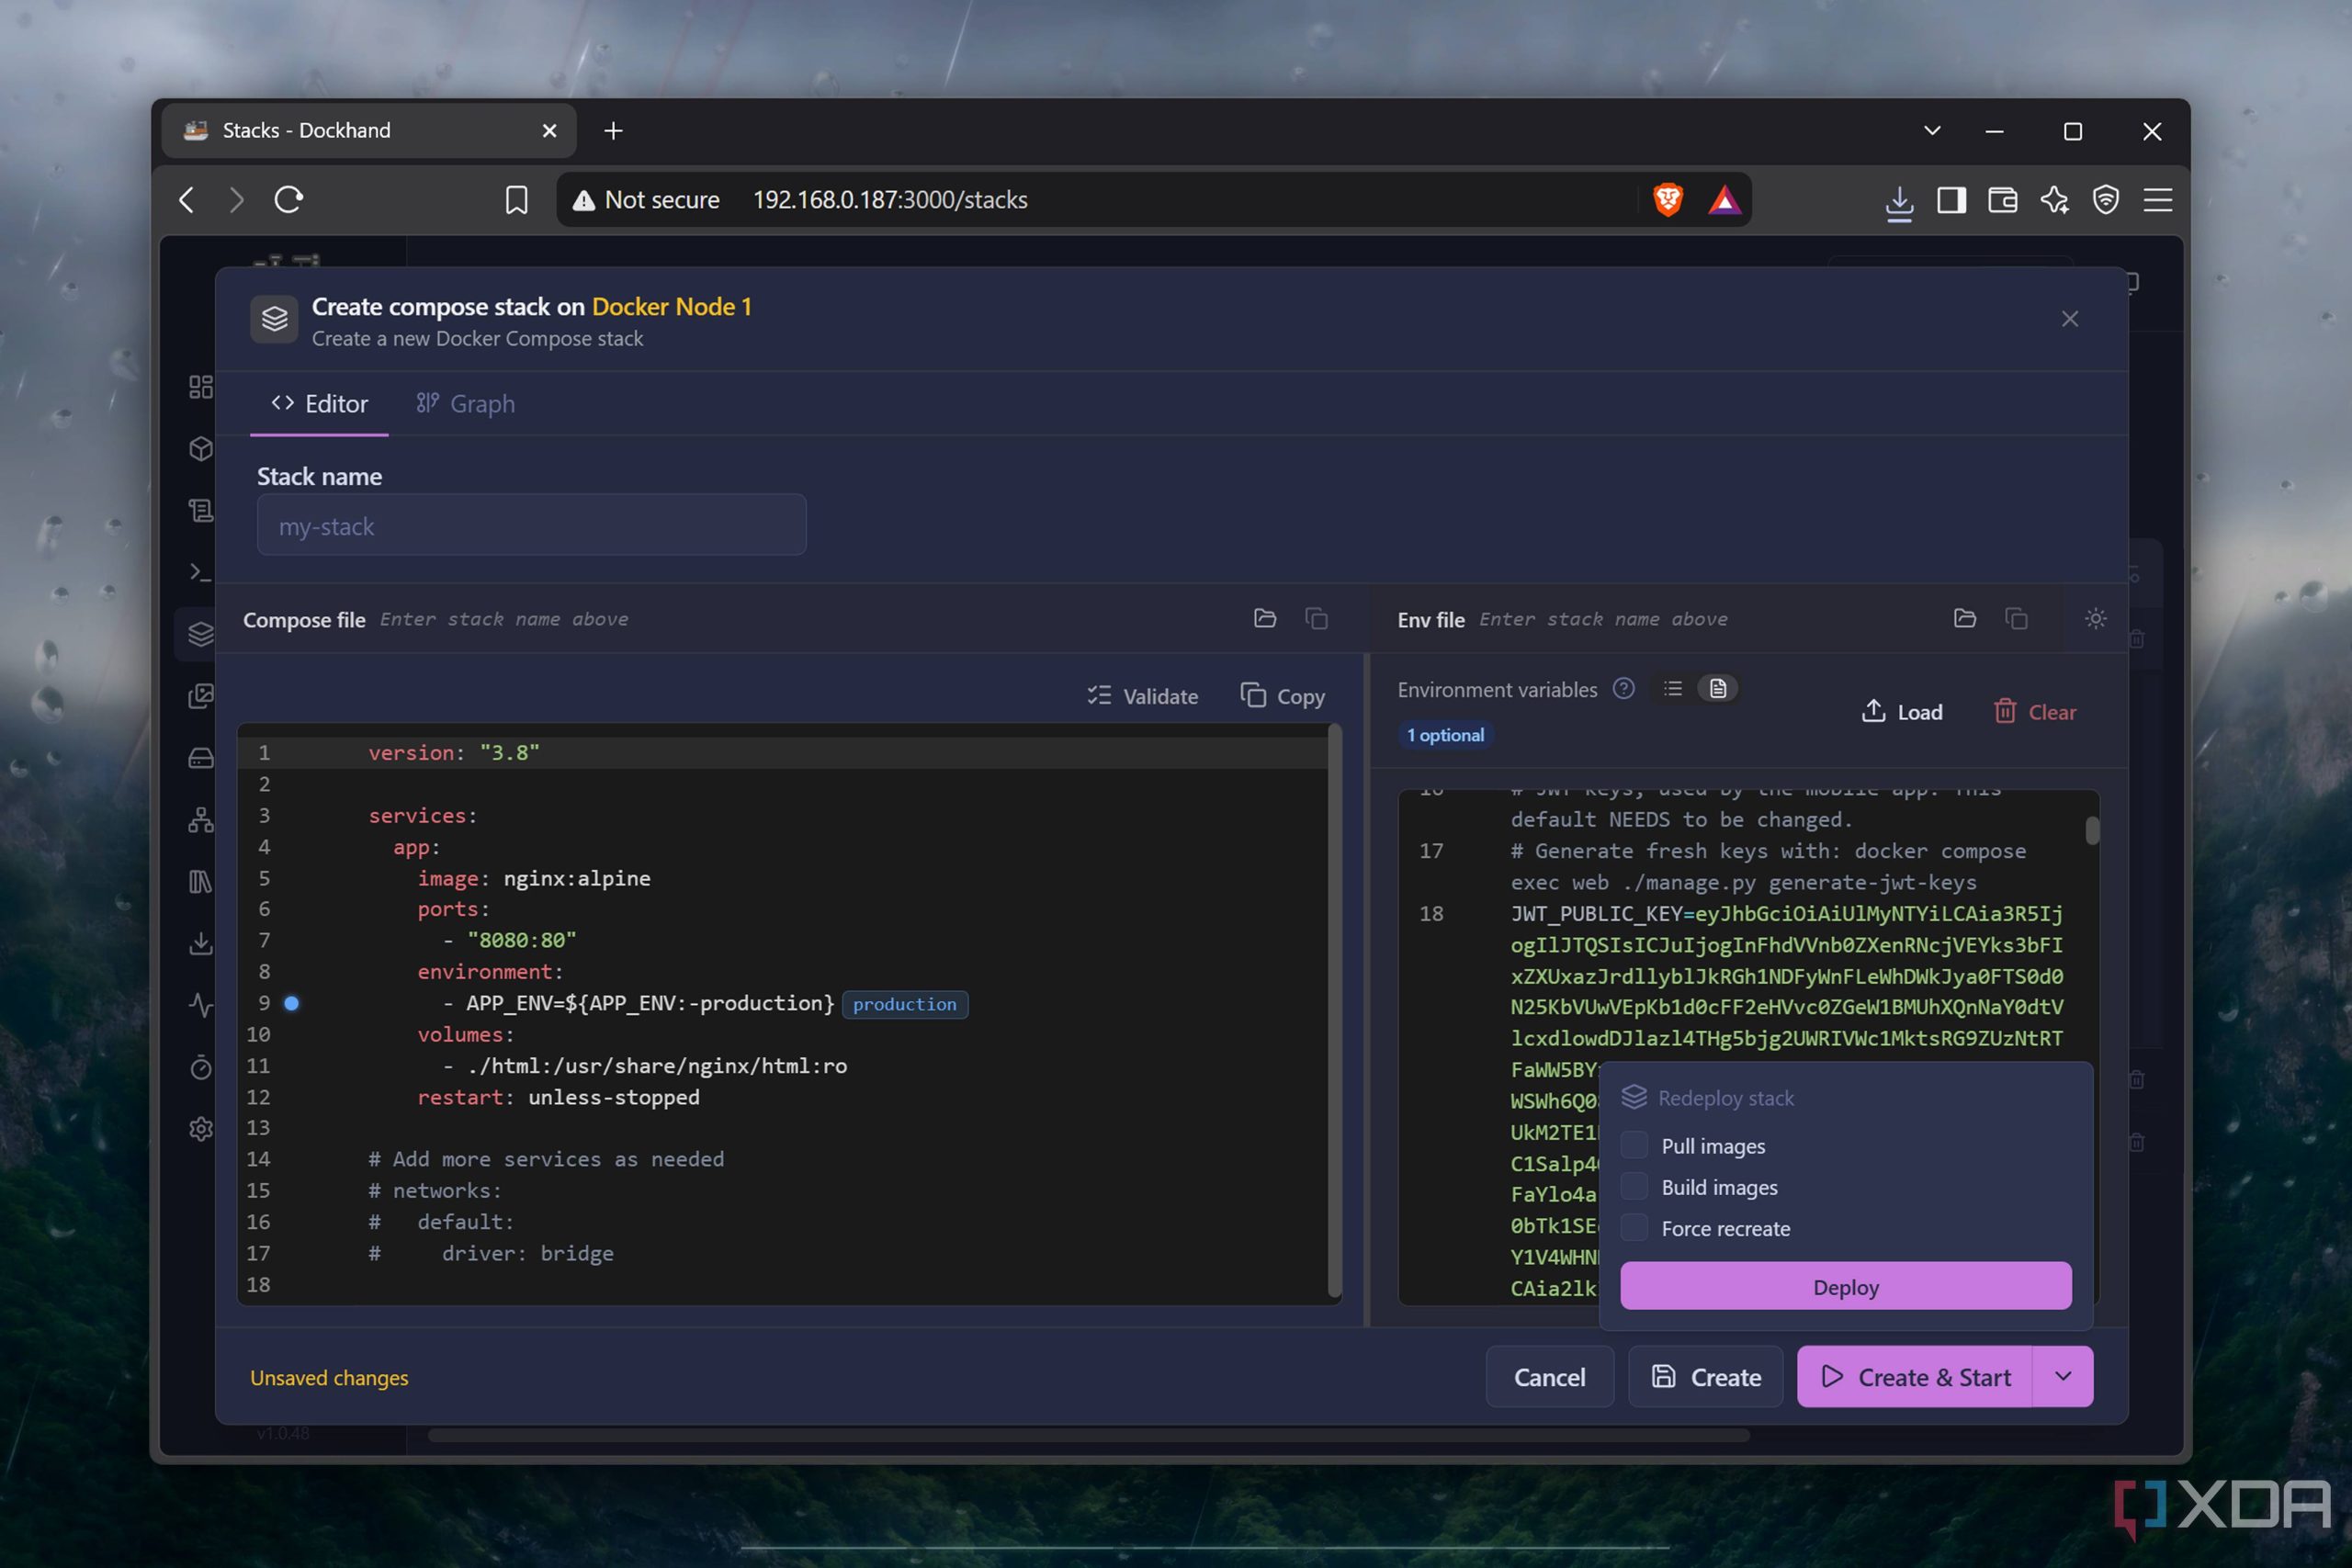This screenshot has width=2352, height=1568.
Task: Enable the Force recreate checkbox
Action: click(1634, 1227)
